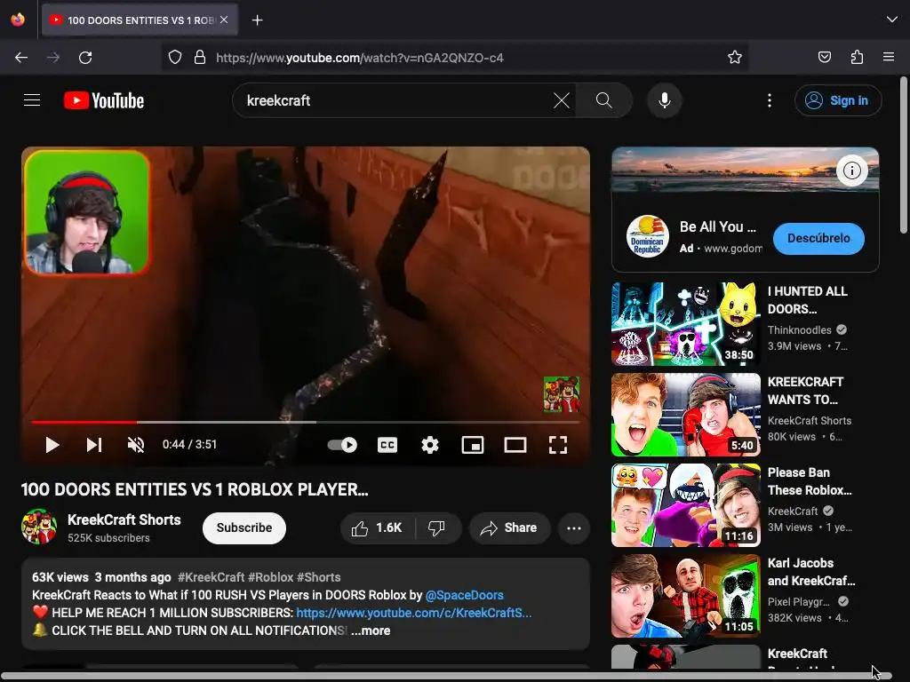Click the #KreekCraft hashtag
Image resolution: width=910 pixels, height=682 pixels.
(x=211, y=577)
